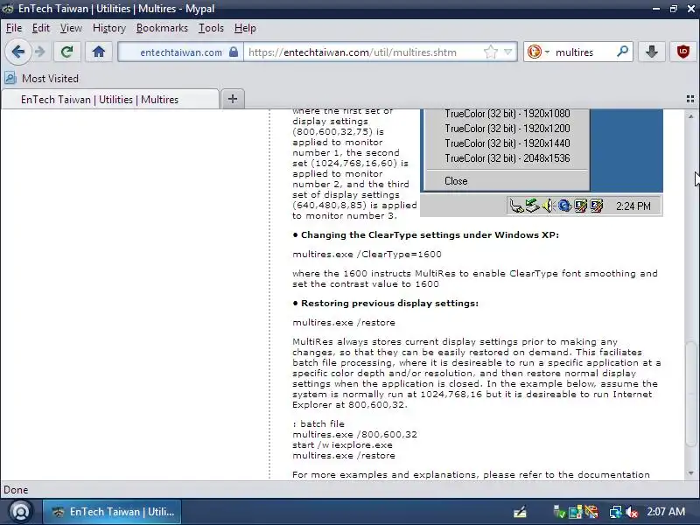Click the ": batch file" line
This screenshot has width=700, height=525.
tap(318, 423)
